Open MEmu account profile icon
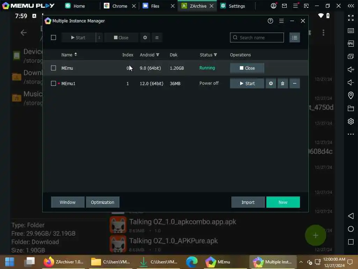This screenshot has width=358, height=269. tap(273, 6)
